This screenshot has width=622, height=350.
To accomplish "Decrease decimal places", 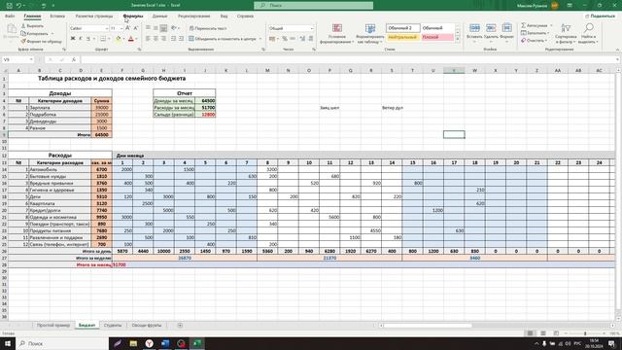I will [311, 39].
